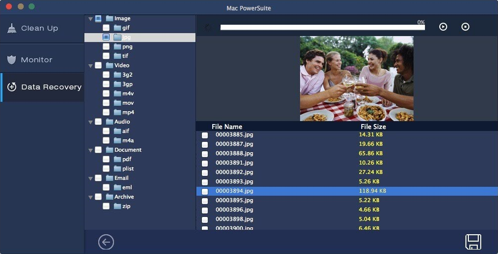
Task: Click the png folder icon
Action: click(117, 46)
